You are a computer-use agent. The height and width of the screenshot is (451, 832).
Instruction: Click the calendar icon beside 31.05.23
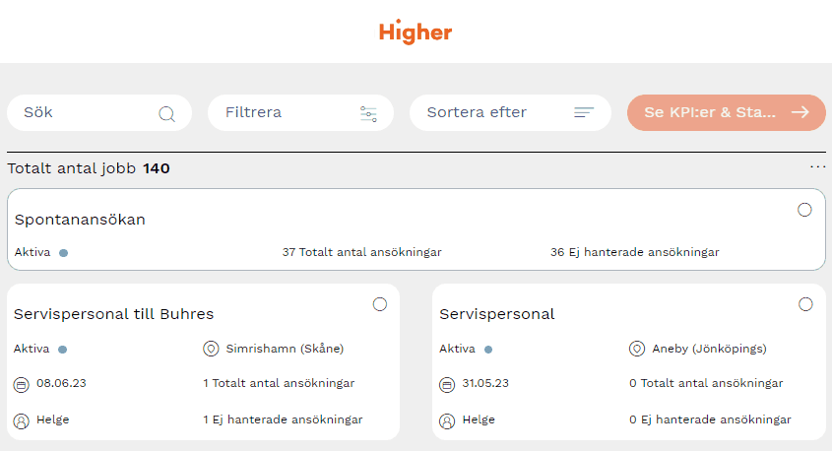coord(447,384)
